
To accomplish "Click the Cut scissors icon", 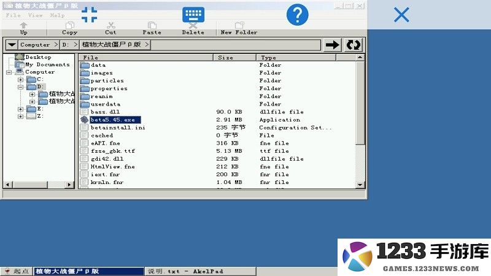I will 110,28.
